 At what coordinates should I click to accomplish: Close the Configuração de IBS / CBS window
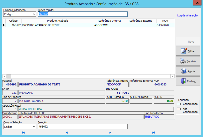coord(197,3)
